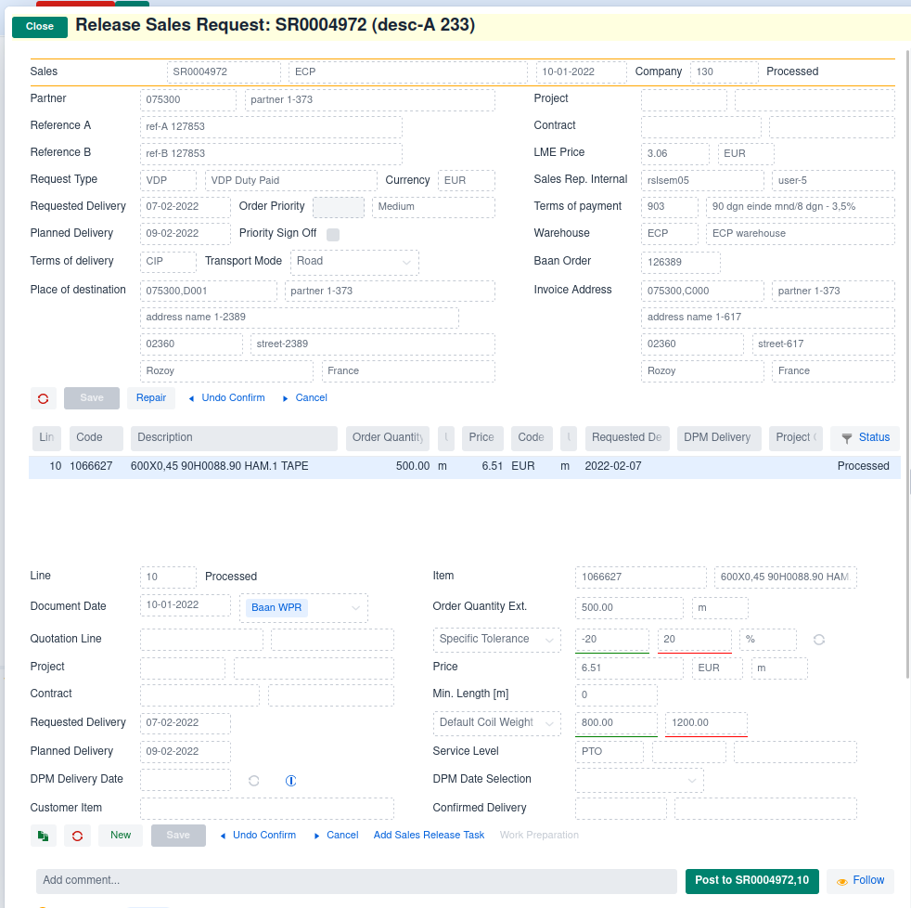Click the Order Priority Medium field
The width and height of the screenshot is (911, 908).
tap(433, 207)
